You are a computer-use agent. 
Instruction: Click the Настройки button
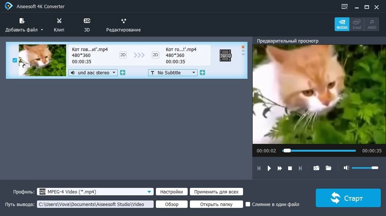[x=172, y=192]
